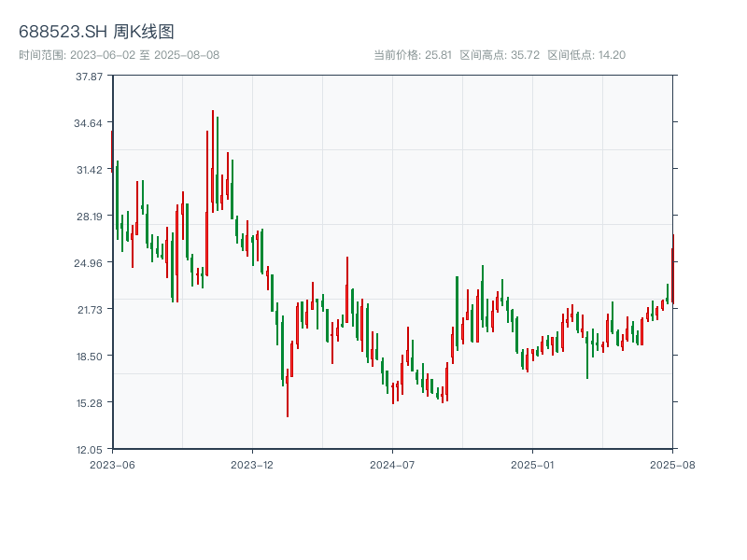
Task: Click the 18.50 y-axis price label
Action: (90, 356)
